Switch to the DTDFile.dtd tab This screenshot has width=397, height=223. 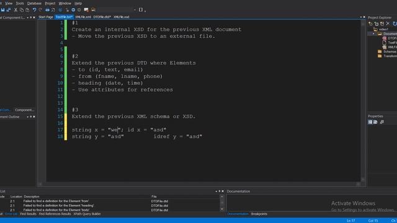pos(102,17)
